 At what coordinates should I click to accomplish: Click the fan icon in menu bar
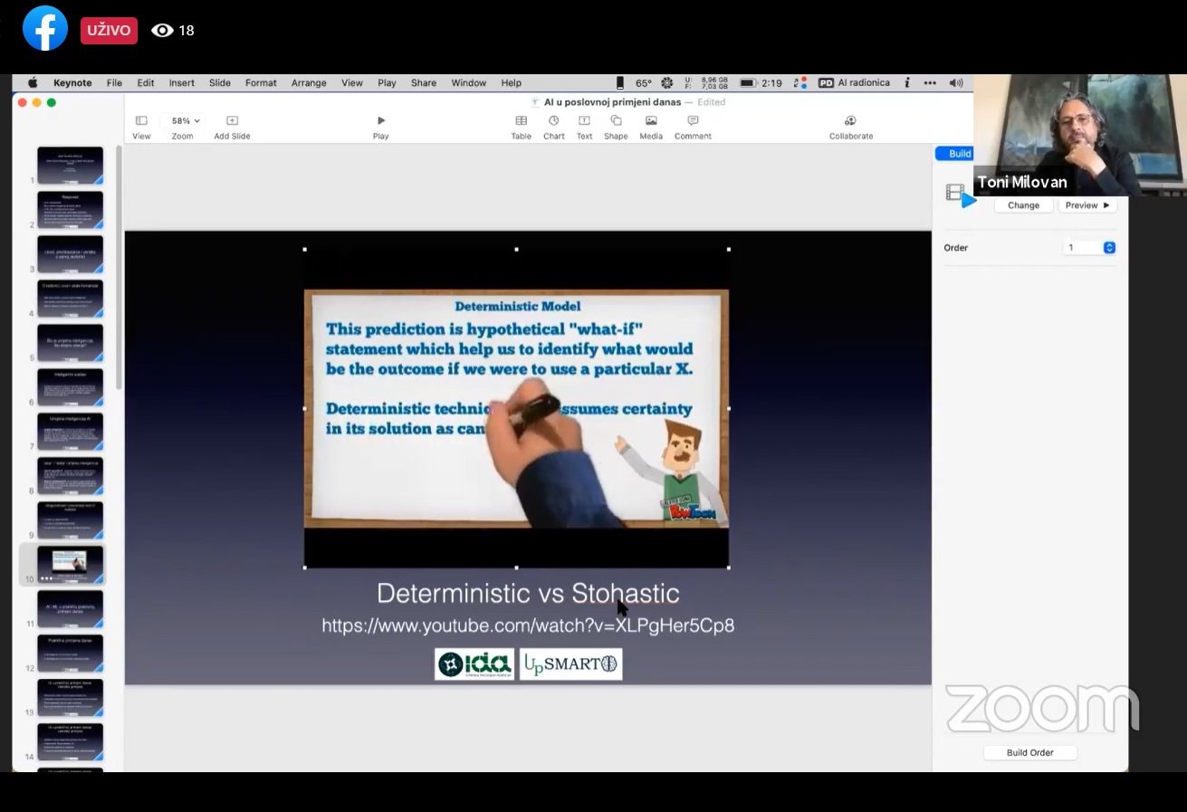click(x=667, y=83)
